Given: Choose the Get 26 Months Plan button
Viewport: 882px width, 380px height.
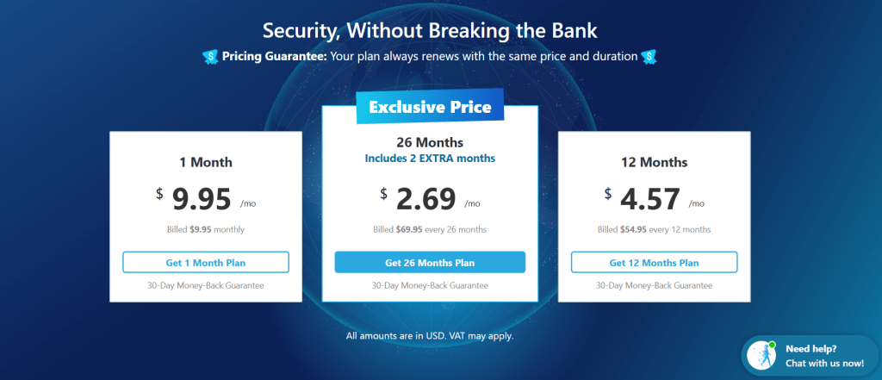Looking at the screenshot, I should (x=430, y=263).
